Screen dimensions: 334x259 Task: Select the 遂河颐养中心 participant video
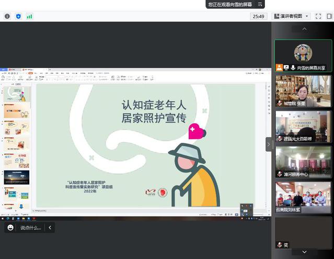(x=303, y=162)
